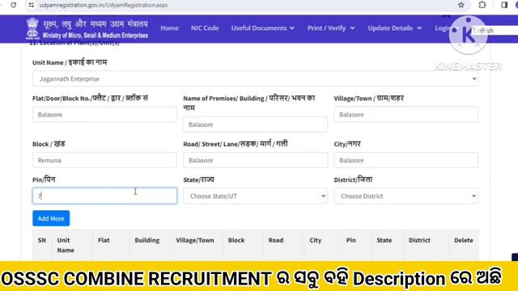The width and height of the screenshot is (518, 291).
Task: Toggle browser side panel icon
Action: (x=504, y=5)
